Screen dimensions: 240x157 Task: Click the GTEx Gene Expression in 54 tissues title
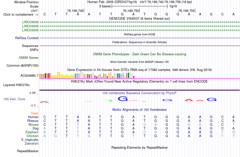point(139,70)
